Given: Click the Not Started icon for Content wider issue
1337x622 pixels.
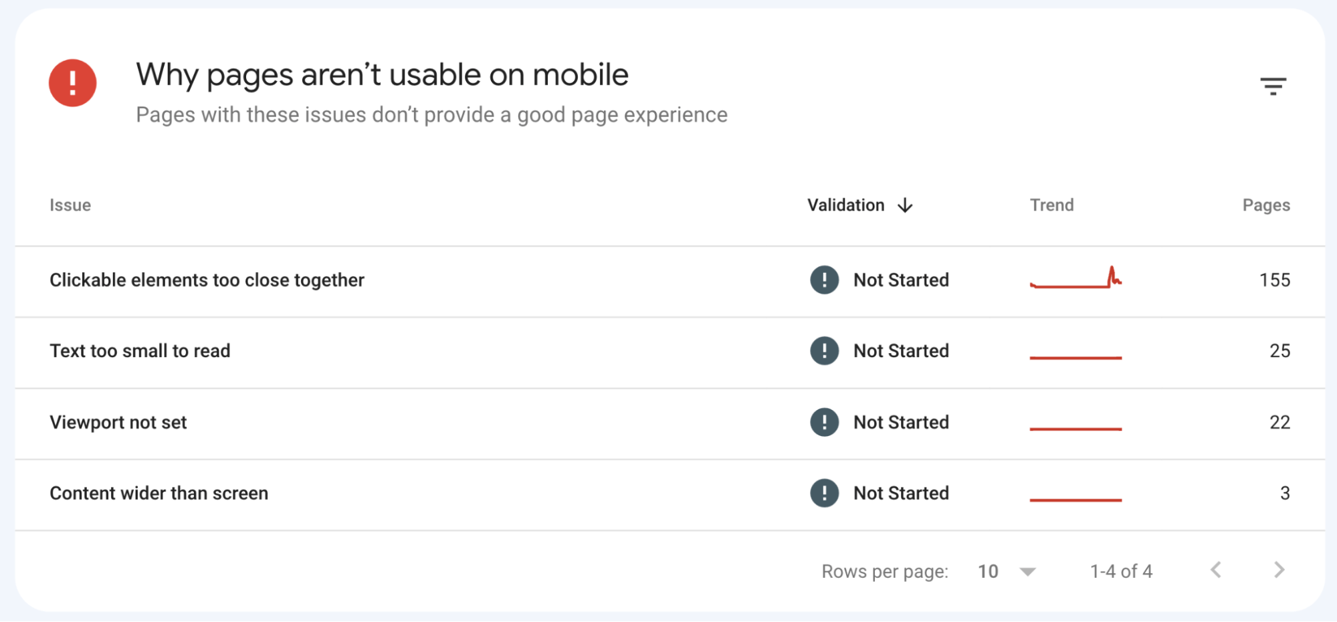Looking at the screenshot, I should click(823, 493).
